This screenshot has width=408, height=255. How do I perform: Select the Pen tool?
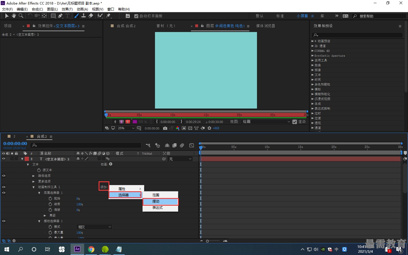[60, 16]
